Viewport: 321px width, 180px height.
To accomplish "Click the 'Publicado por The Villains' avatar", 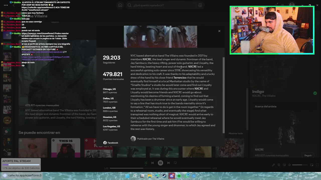I will click(x=133, y=139).
